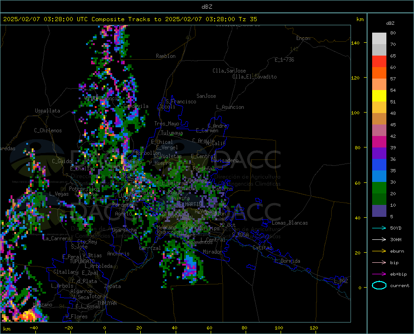Click the Ramblon map label
414x334 pixels.
coord(166,56)
